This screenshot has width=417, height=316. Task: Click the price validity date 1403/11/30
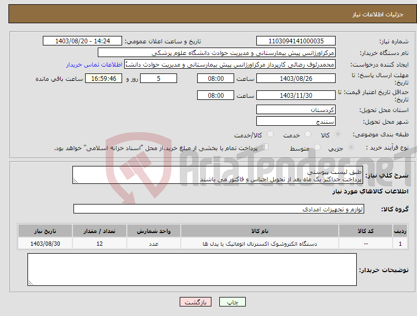coord(296,95)
